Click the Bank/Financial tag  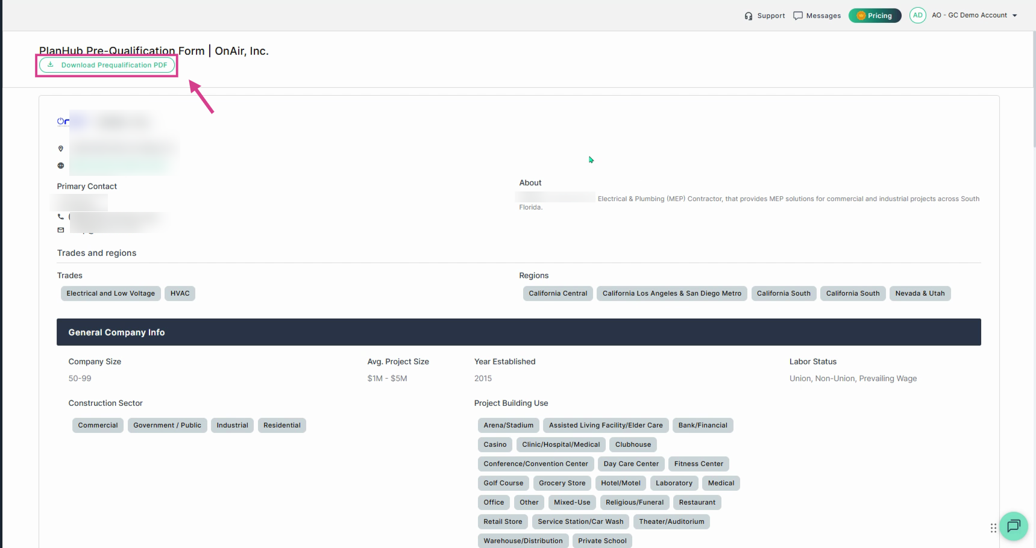pos(703,425)
